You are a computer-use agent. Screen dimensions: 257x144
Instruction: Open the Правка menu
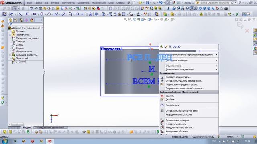38,3
